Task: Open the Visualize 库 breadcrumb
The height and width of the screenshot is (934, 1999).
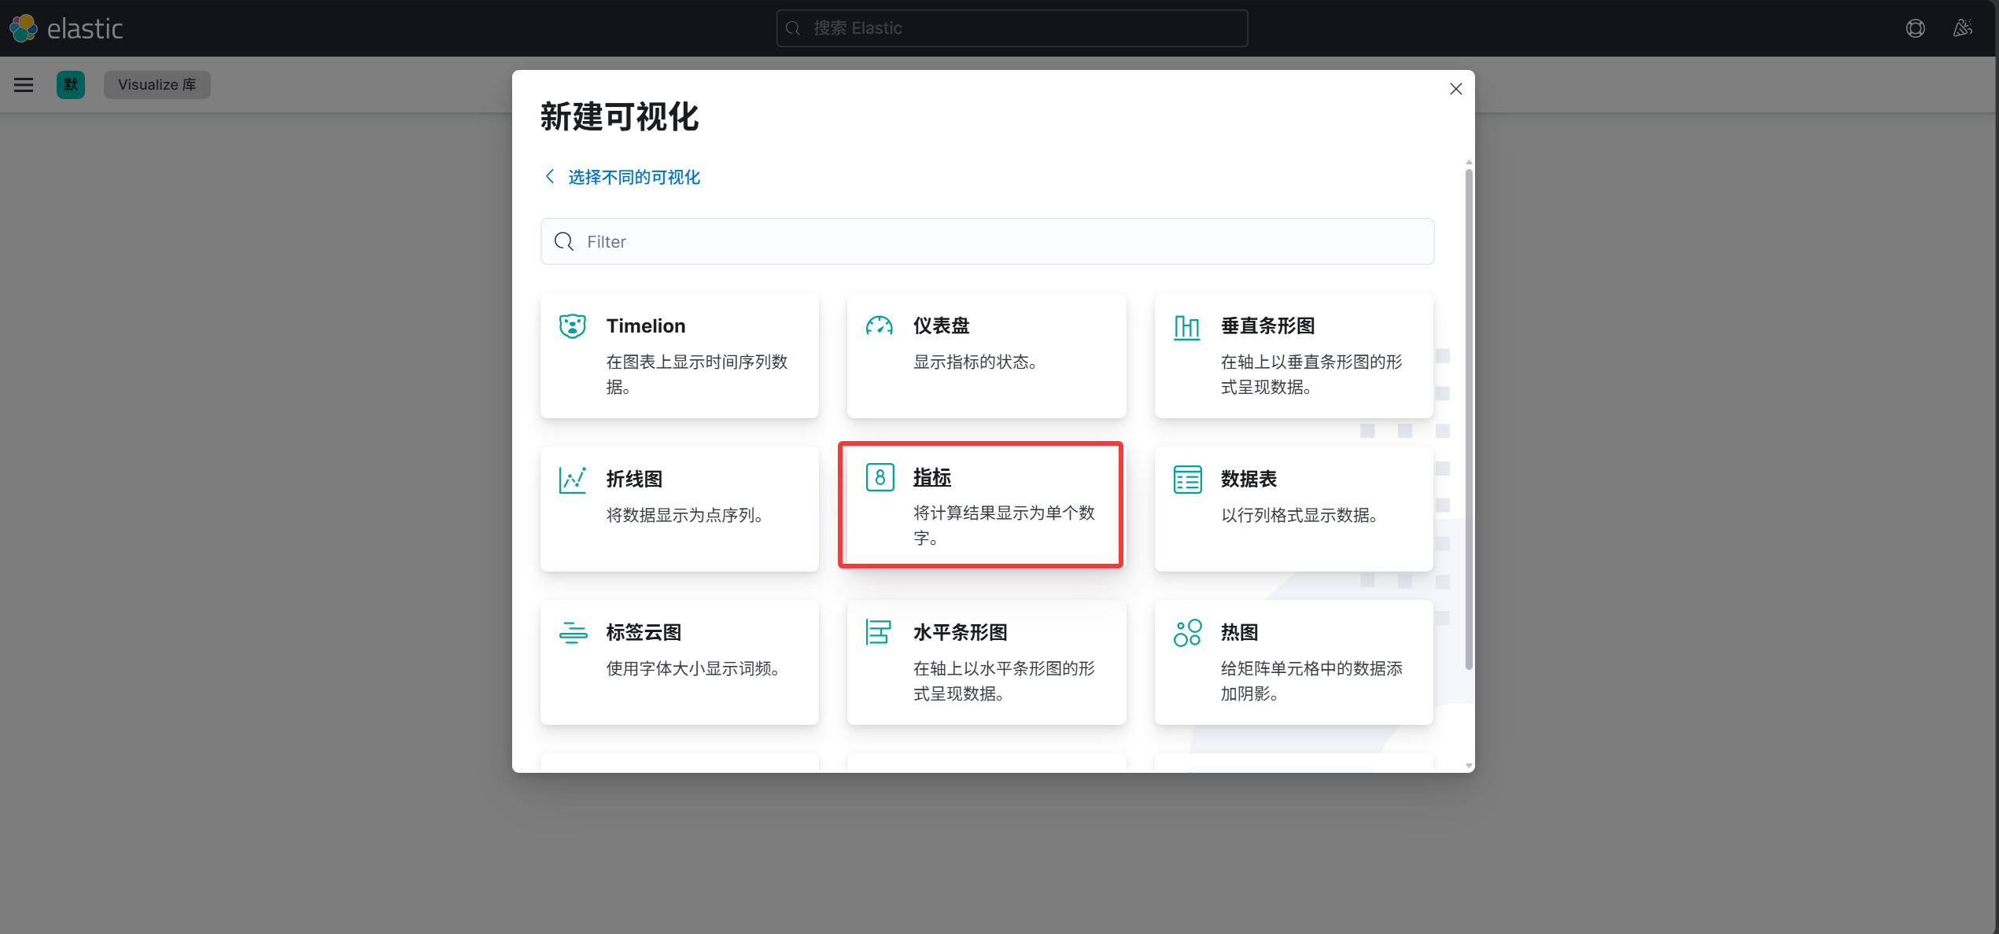Action: [x=157, y=85]
